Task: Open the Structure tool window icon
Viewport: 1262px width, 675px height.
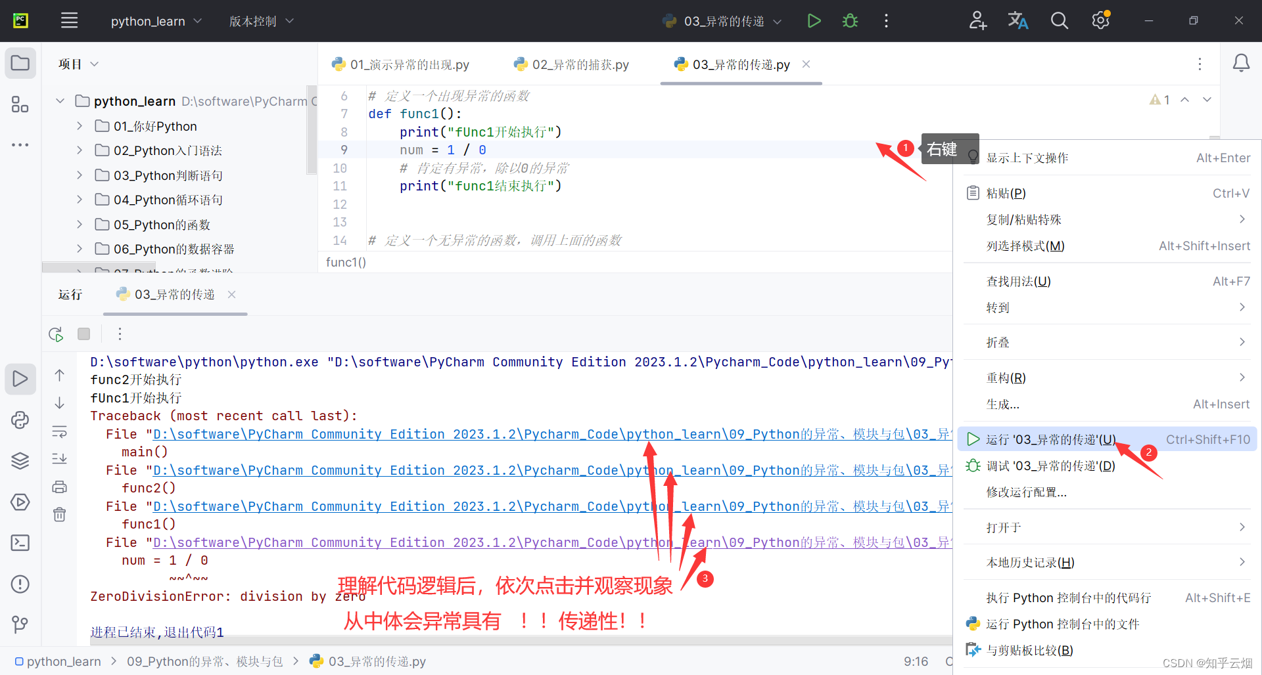Action: 20,104
